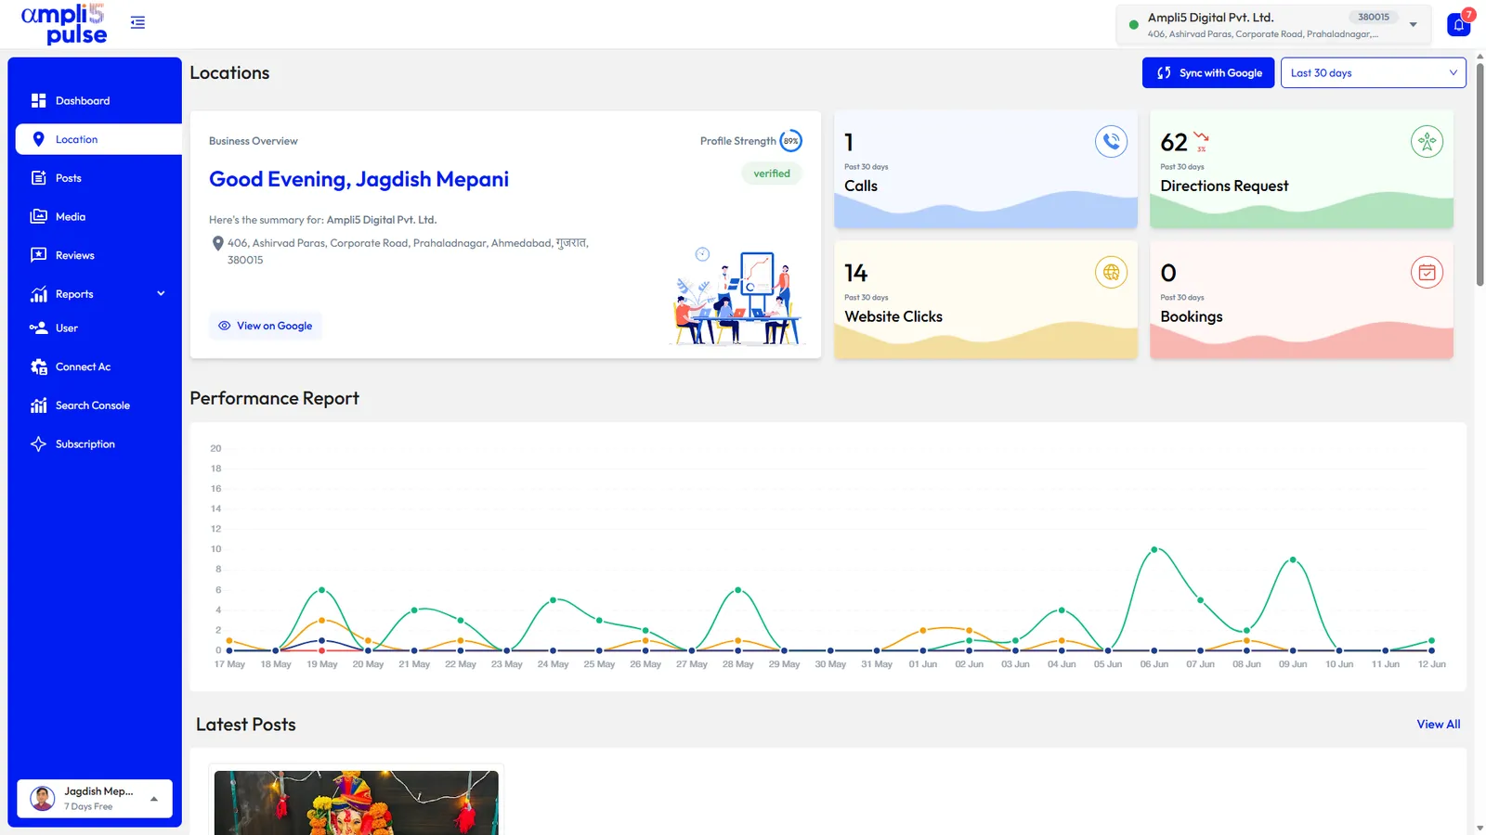Click the Locations page title
This screenshot has height=835, width=1486.
[x=229, y=73]
